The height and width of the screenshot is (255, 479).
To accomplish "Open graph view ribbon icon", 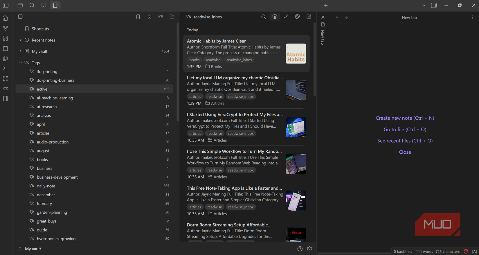I will [x=6, y=28].
